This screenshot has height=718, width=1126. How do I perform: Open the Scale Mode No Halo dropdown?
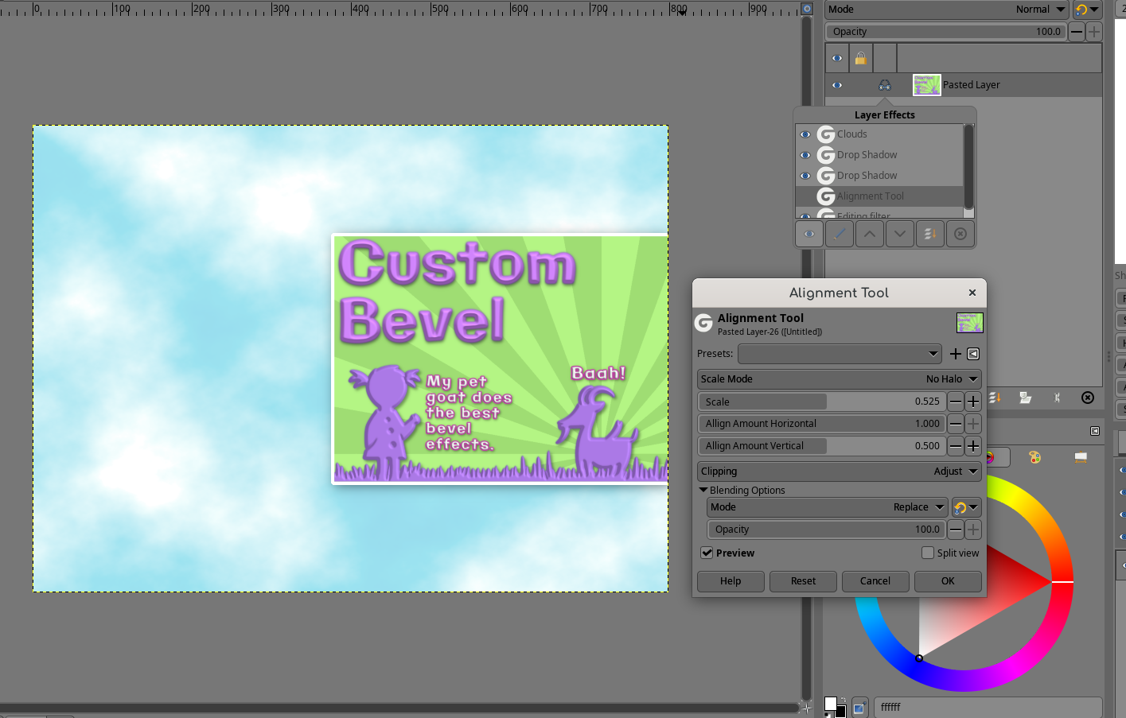coord(840,379)
